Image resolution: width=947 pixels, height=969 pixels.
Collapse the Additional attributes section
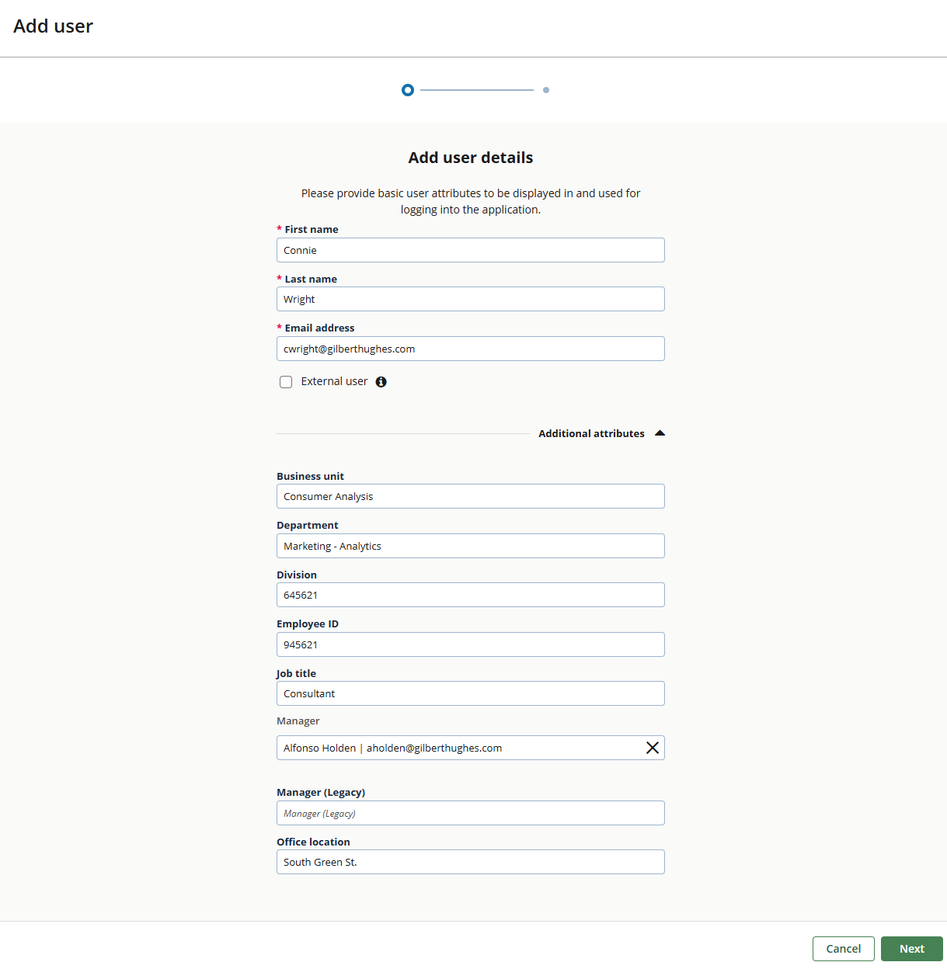[659, 433]
